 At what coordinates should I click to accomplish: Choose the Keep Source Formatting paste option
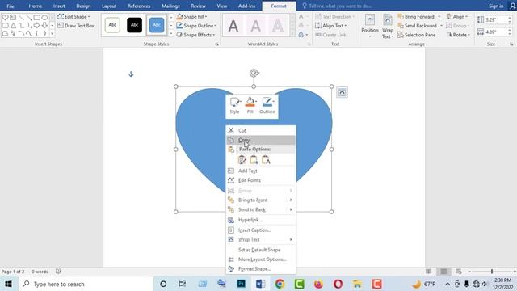coord(242,160)
